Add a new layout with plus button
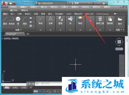The image size is (129, 95). [x=31, y=88]
